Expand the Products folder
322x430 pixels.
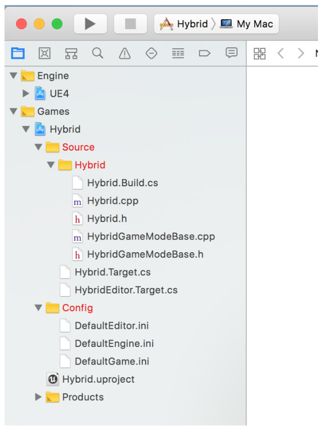coord(38,397)
